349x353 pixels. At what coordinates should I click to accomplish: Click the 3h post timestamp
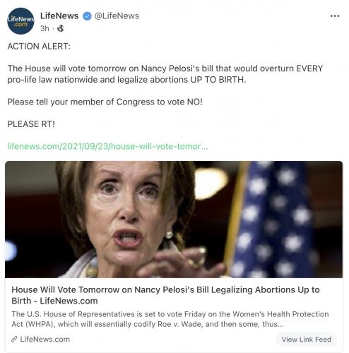[45, 28]
